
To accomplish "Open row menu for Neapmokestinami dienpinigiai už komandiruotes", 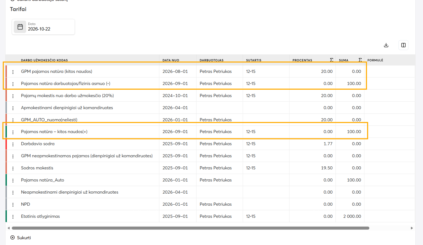I will [x=13, y=193].
